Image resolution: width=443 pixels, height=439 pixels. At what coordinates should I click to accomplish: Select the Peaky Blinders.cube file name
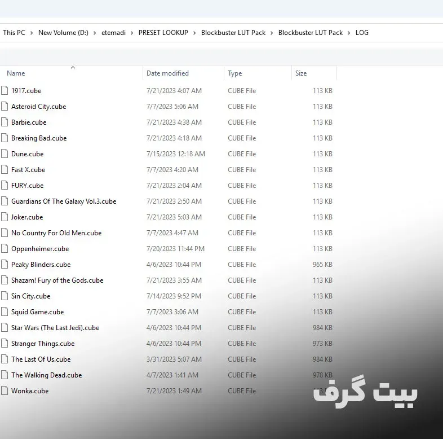tap(41, 265)
